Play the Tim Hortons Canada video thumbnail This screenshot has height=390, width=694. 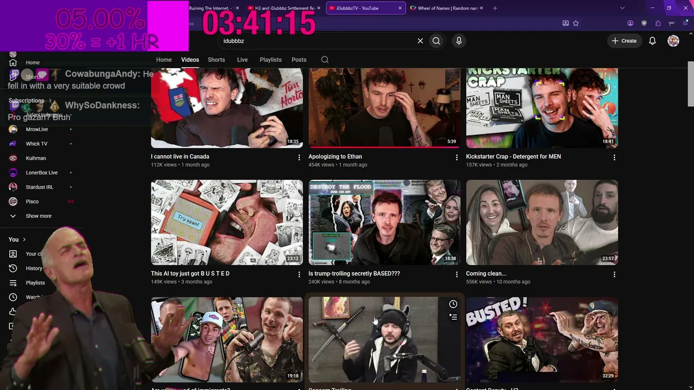tap(227, 108)
